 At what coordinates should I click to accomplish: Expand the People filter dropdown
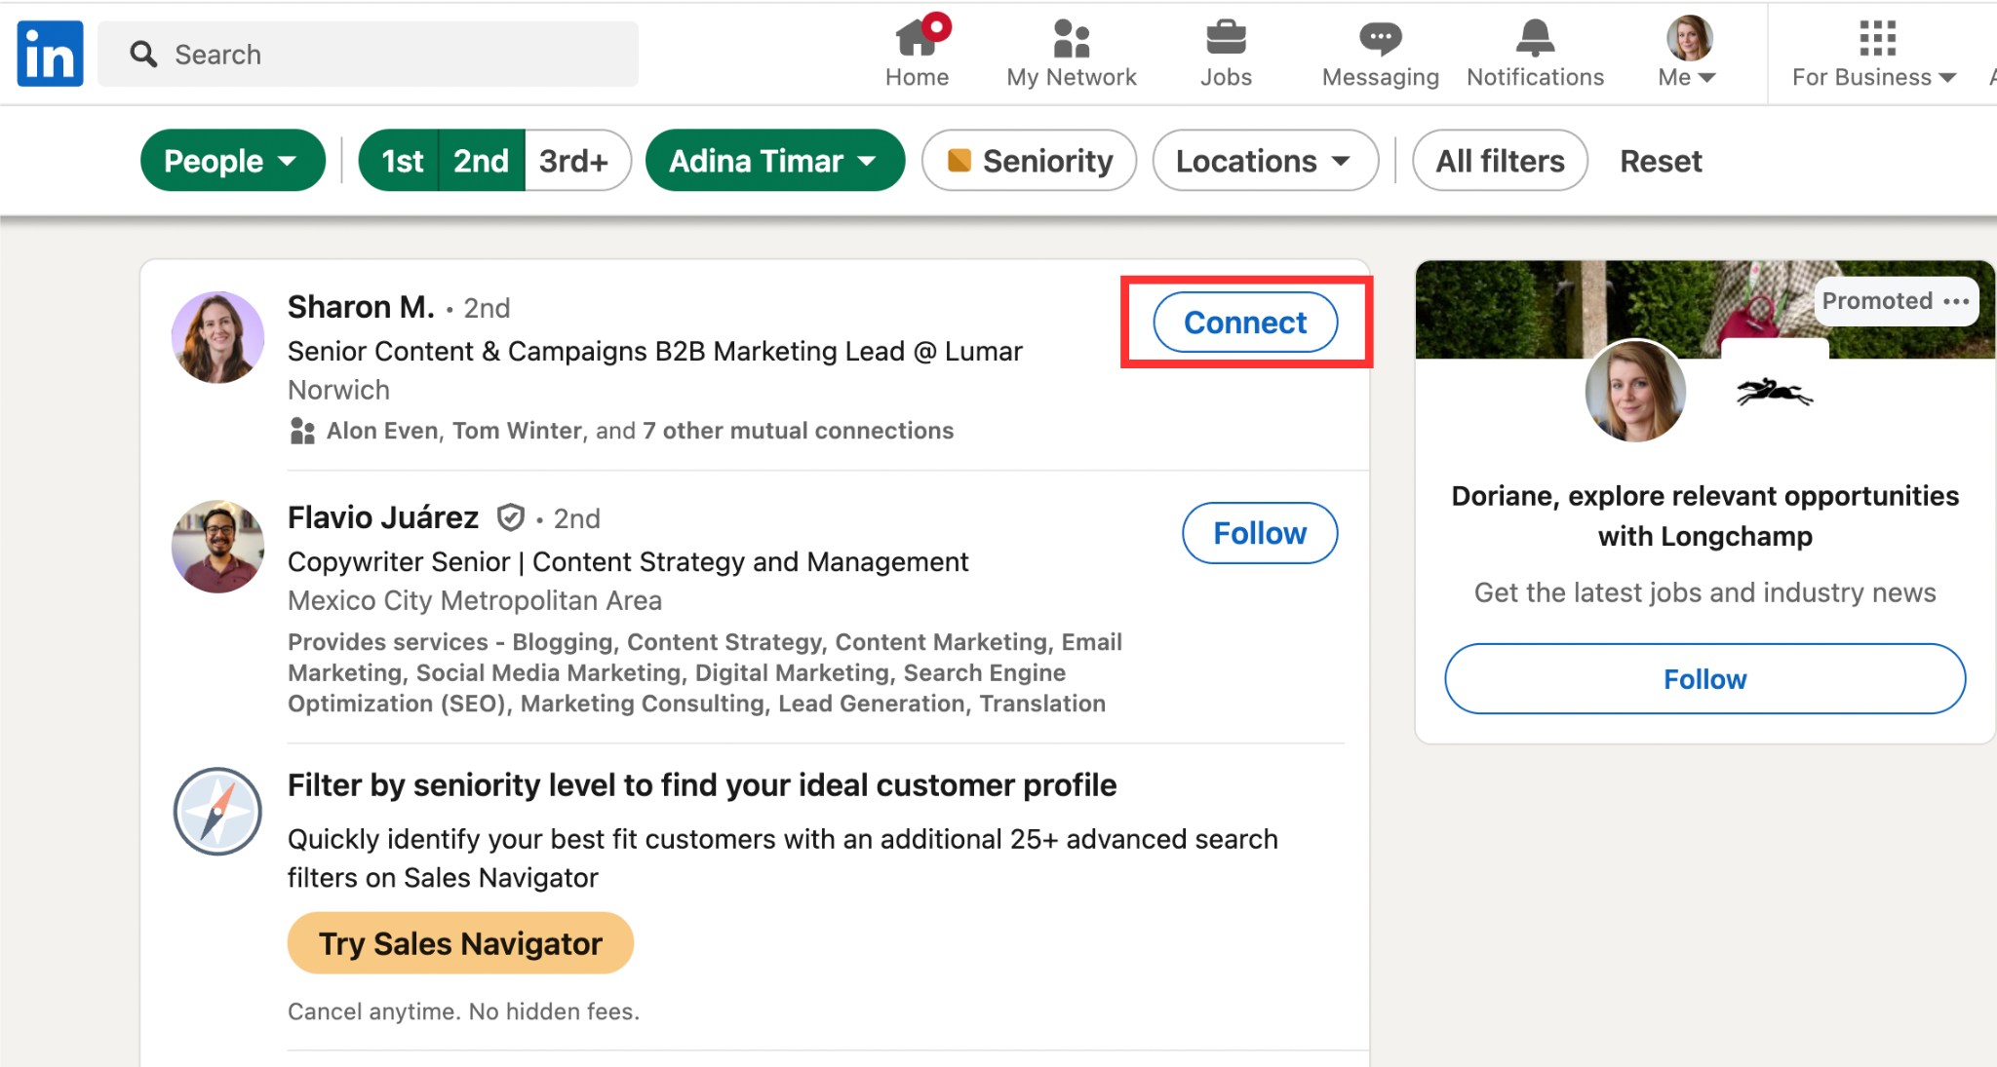232,161
